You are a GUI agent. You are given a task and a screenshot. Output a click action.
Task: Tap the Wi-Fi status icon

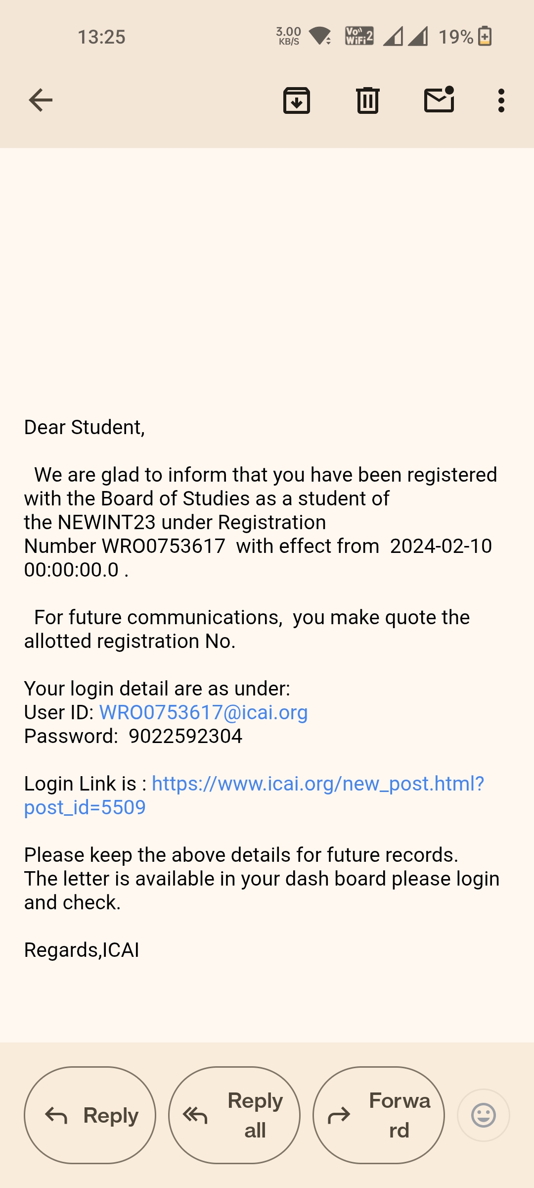point(320,36)
